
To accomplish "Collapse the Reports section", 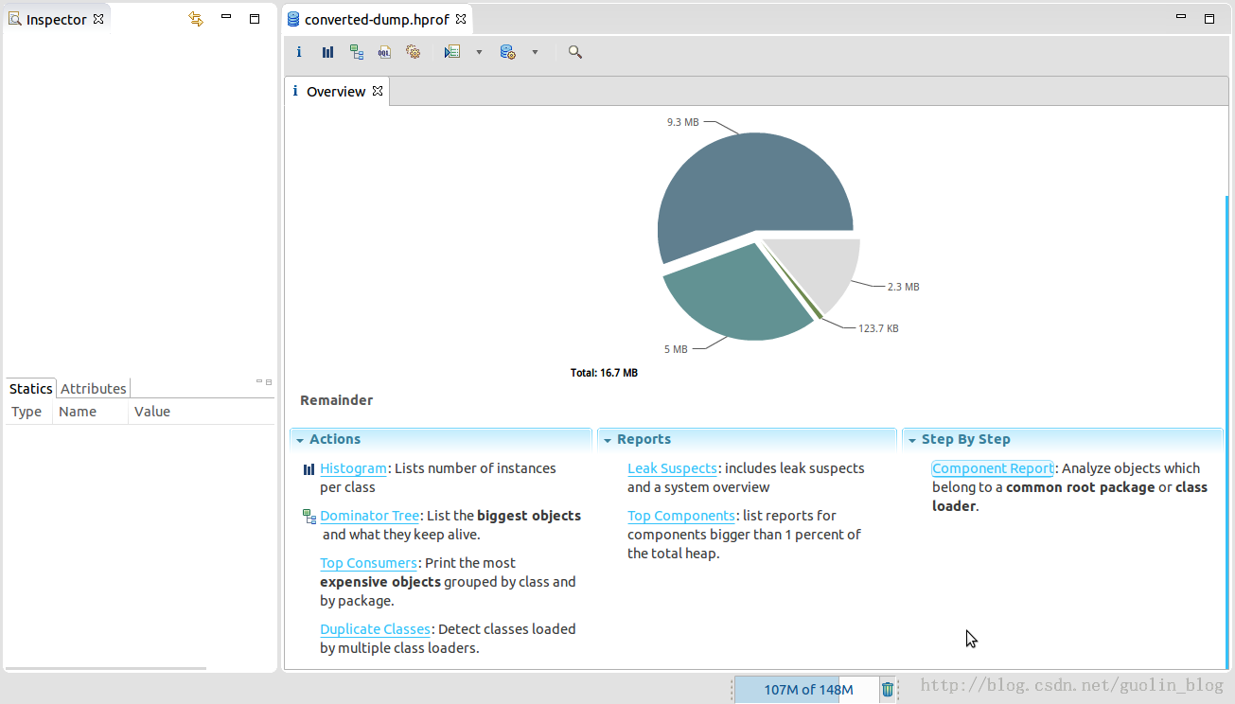I will tap(608, 440).
